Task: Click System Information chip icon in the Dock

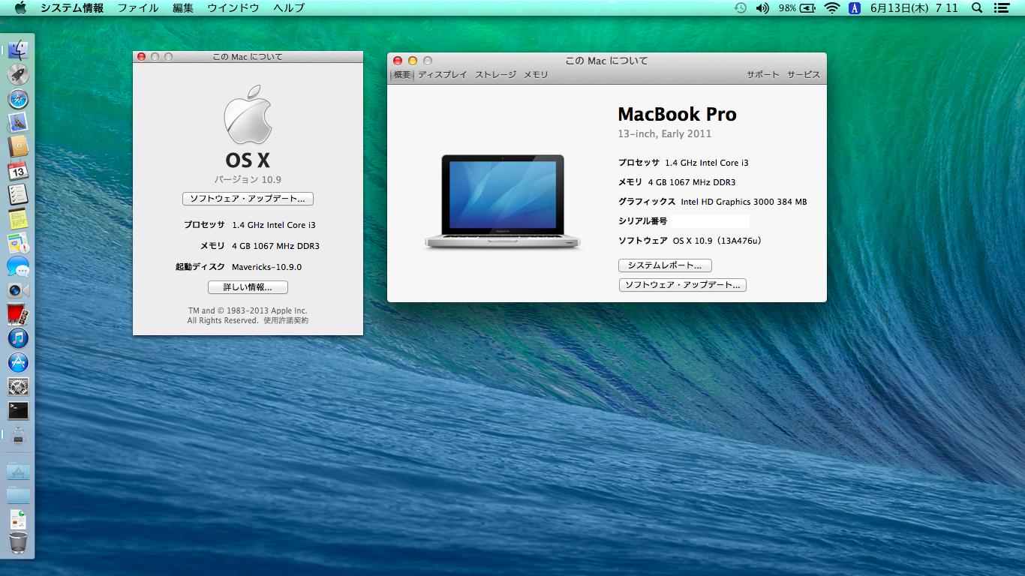Action: (18, 434)
